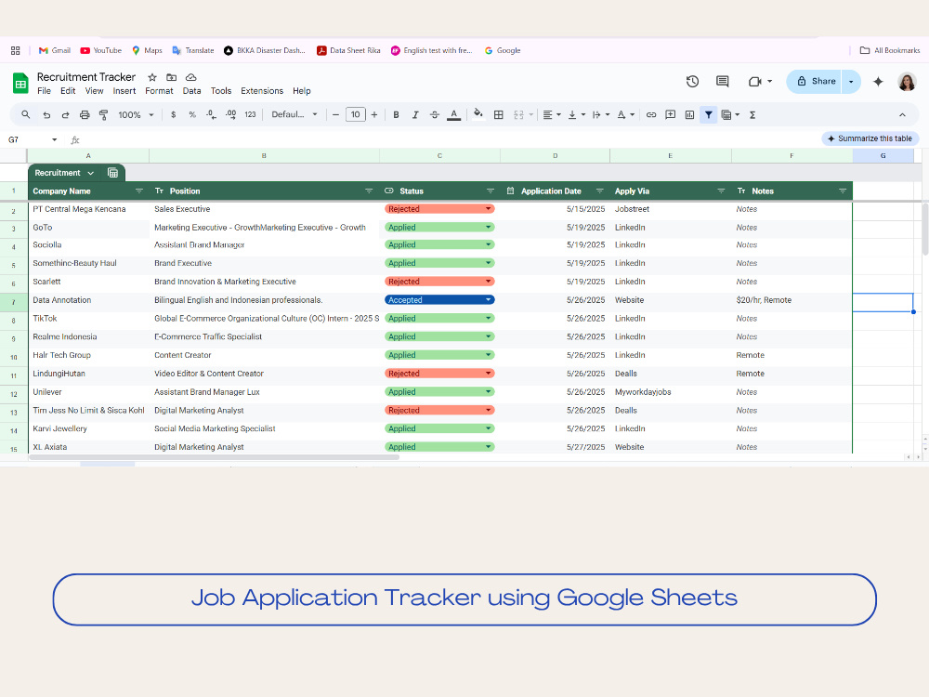
Task: Apply percent format icon
Action: [192, 115]
